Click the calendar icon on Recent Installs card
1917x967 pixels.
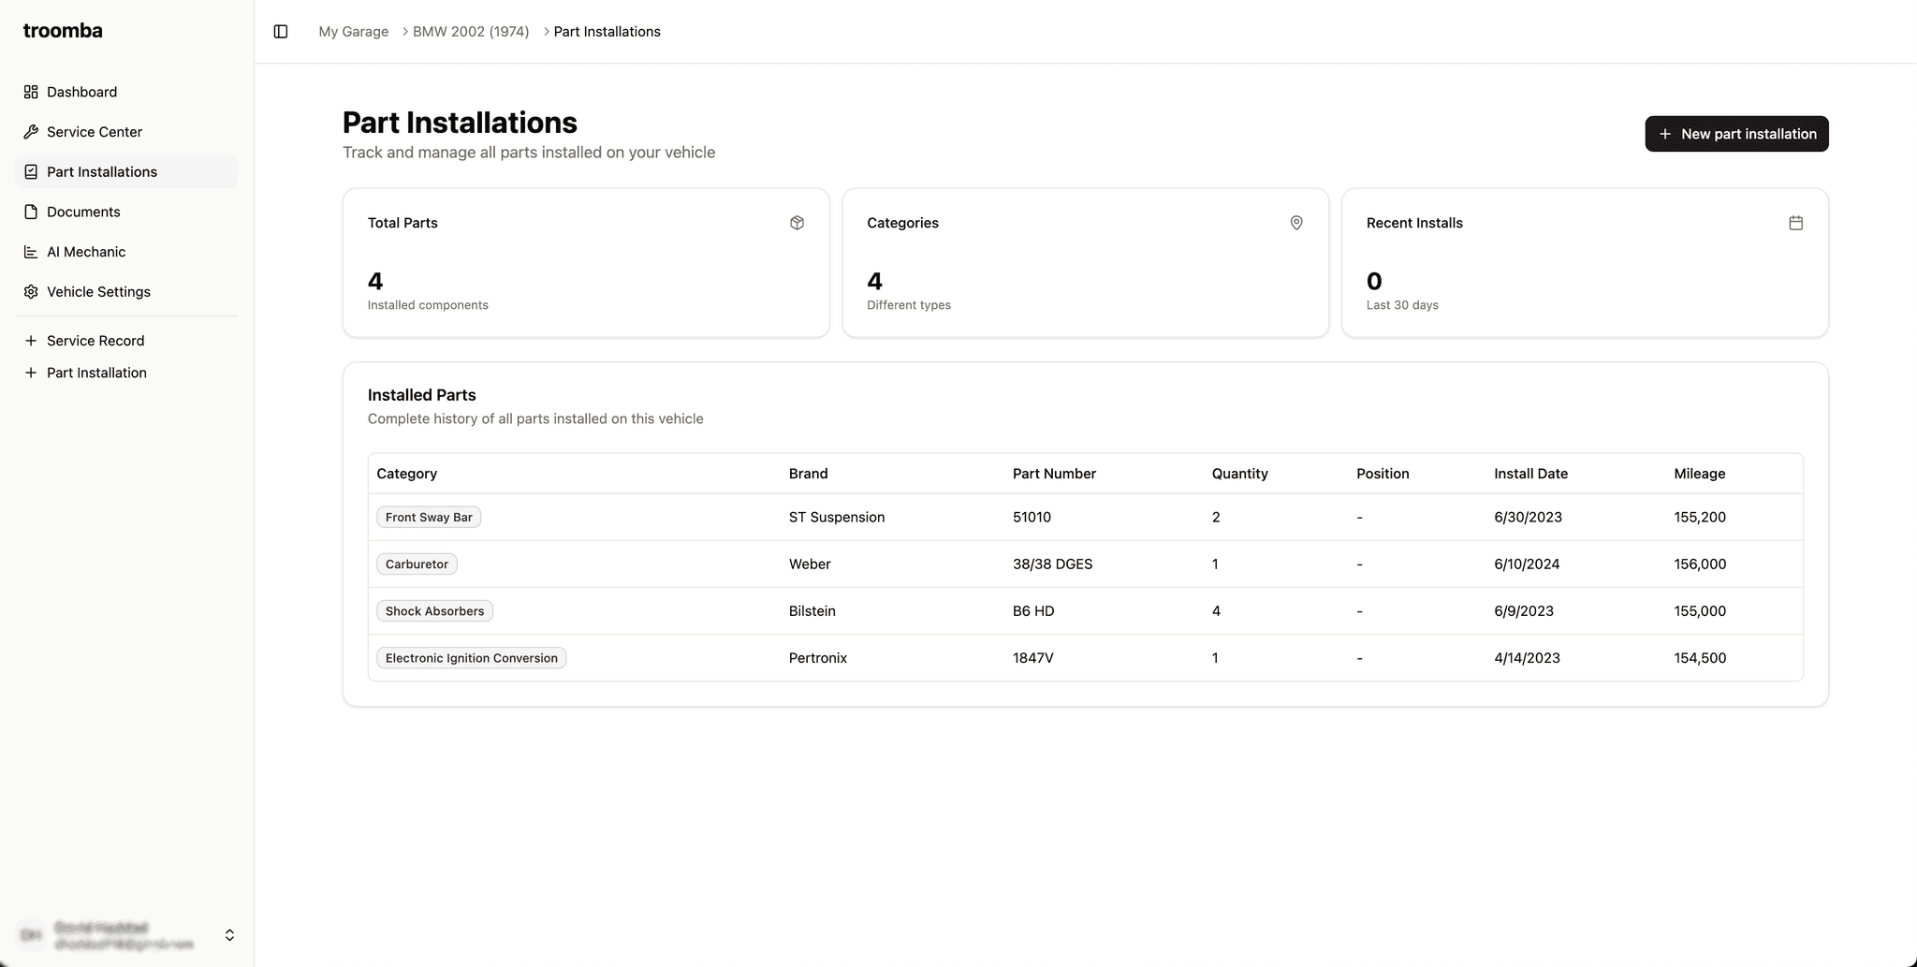click(1795, 223)
